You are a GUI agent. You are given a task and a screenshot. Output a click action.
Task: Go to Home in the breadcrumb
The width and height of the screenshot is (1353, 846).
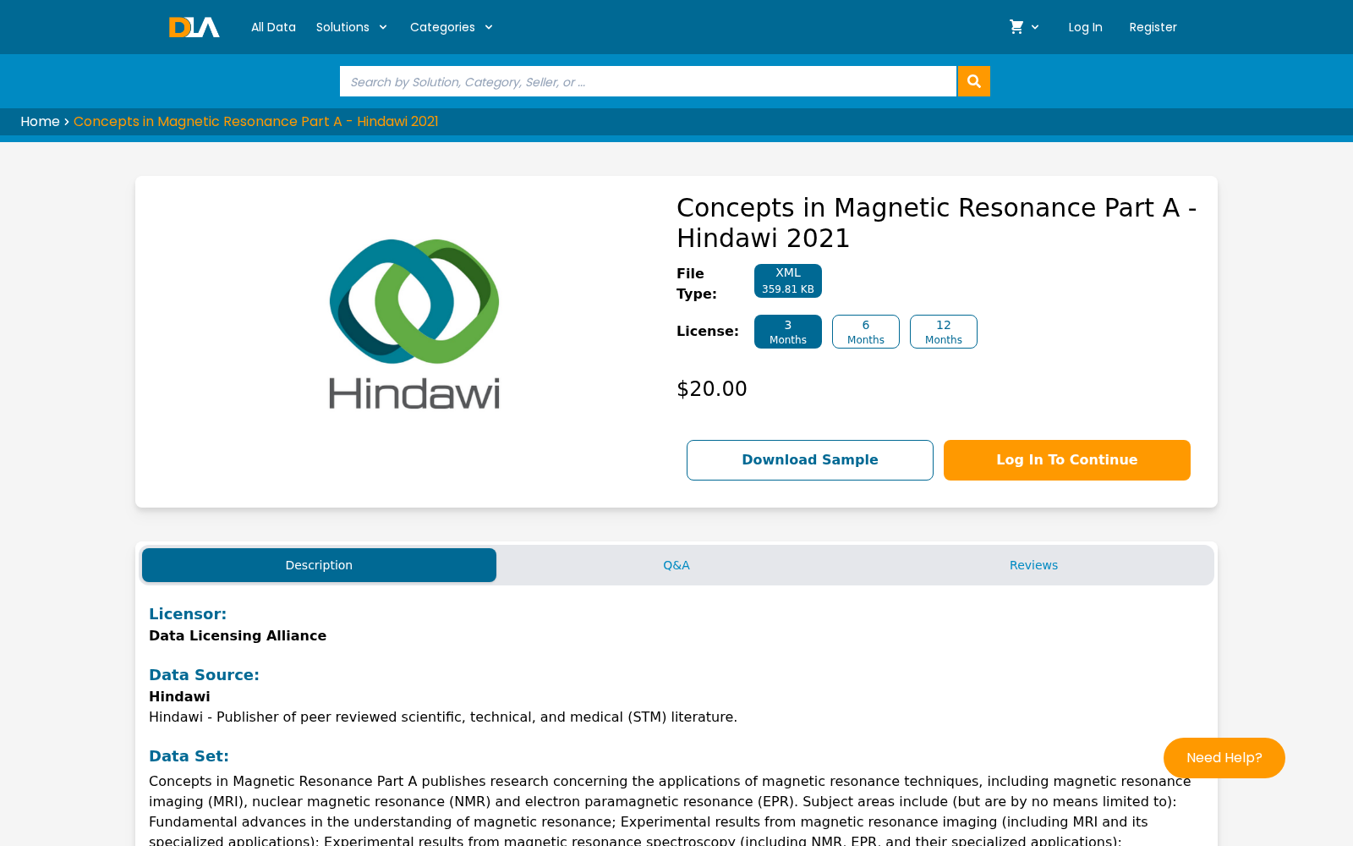(40, 122)
